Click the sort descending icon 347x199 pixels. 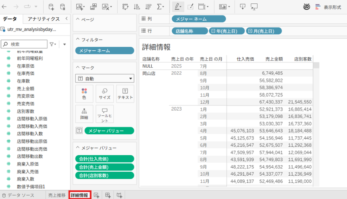pos(148,7)
